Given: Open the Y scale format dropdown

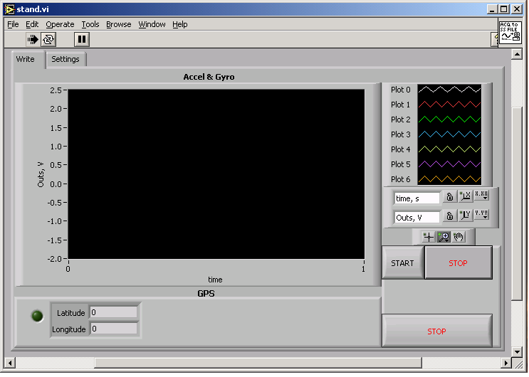Looking at the screenshot, I should (481, 215).
